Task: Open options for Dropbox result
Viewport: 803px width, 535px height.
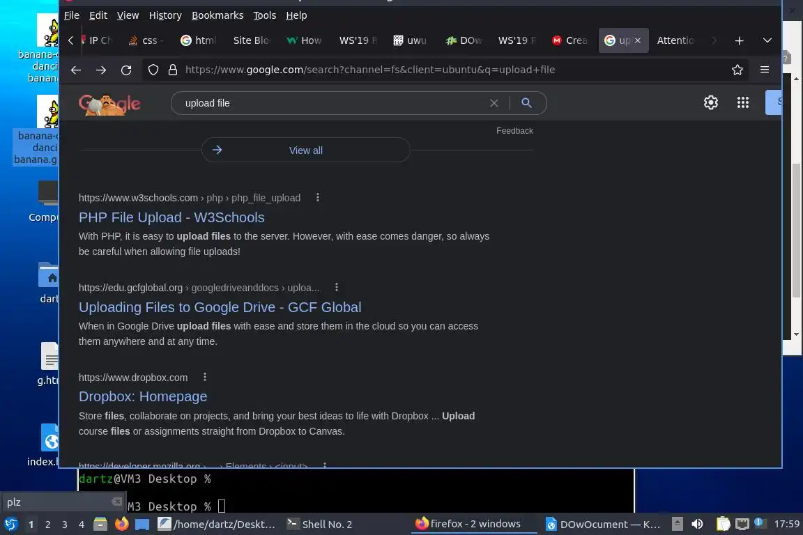Action: pos(204,377)
